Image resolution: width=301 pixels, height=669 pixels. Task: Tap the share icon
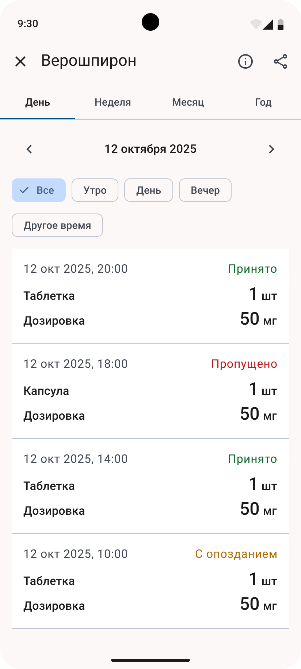pos(281,61)
